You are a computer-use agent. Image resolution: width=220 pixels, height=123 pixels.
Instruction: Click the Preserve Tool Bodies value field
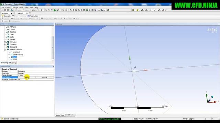coord(36,79)
